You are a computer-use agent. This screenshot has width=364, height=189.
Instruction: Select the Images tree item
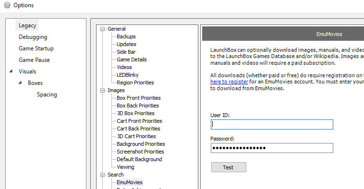(116, 90)
